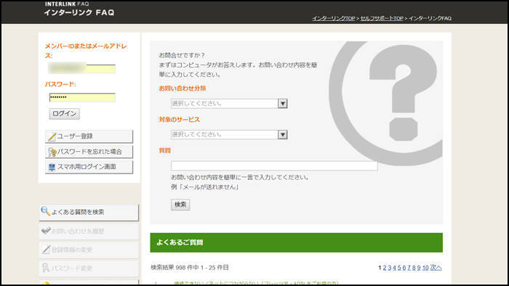Click 次へ next page link
This screenshot has width=509, height=286.
point(436,268)
